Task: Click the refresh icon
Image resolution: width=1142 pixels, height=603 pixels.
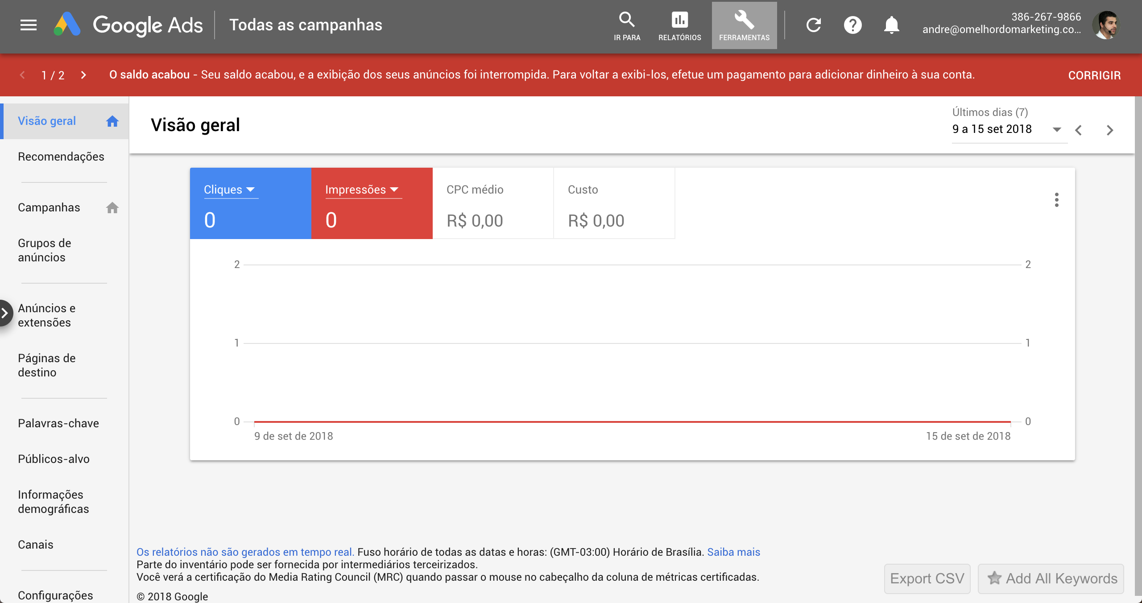Action: pos(814,25)
